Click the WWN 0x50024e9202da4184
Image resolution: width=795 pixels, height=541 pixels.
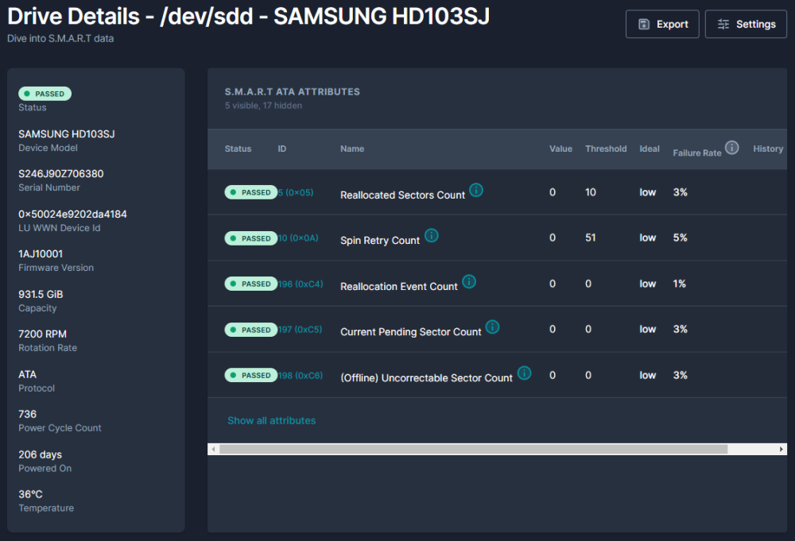coord(72,214)
